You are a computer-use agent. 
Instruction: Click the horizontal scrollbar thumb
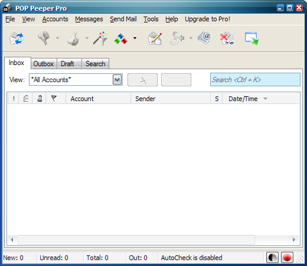click(x=136, y=240)
